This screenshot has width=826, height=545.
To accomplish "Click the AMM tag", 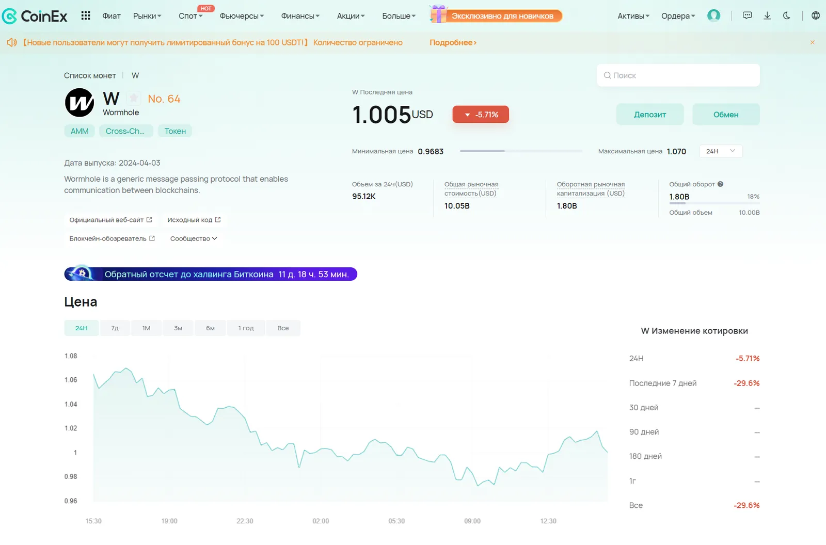I will tap(80, 131).
